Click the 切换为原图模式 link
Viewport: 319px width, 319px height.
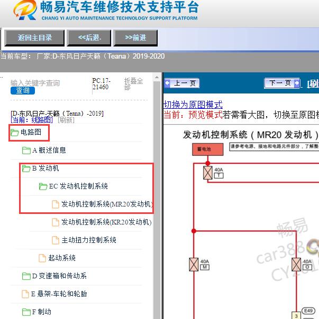pyautogui.click(x=193, y=105)
